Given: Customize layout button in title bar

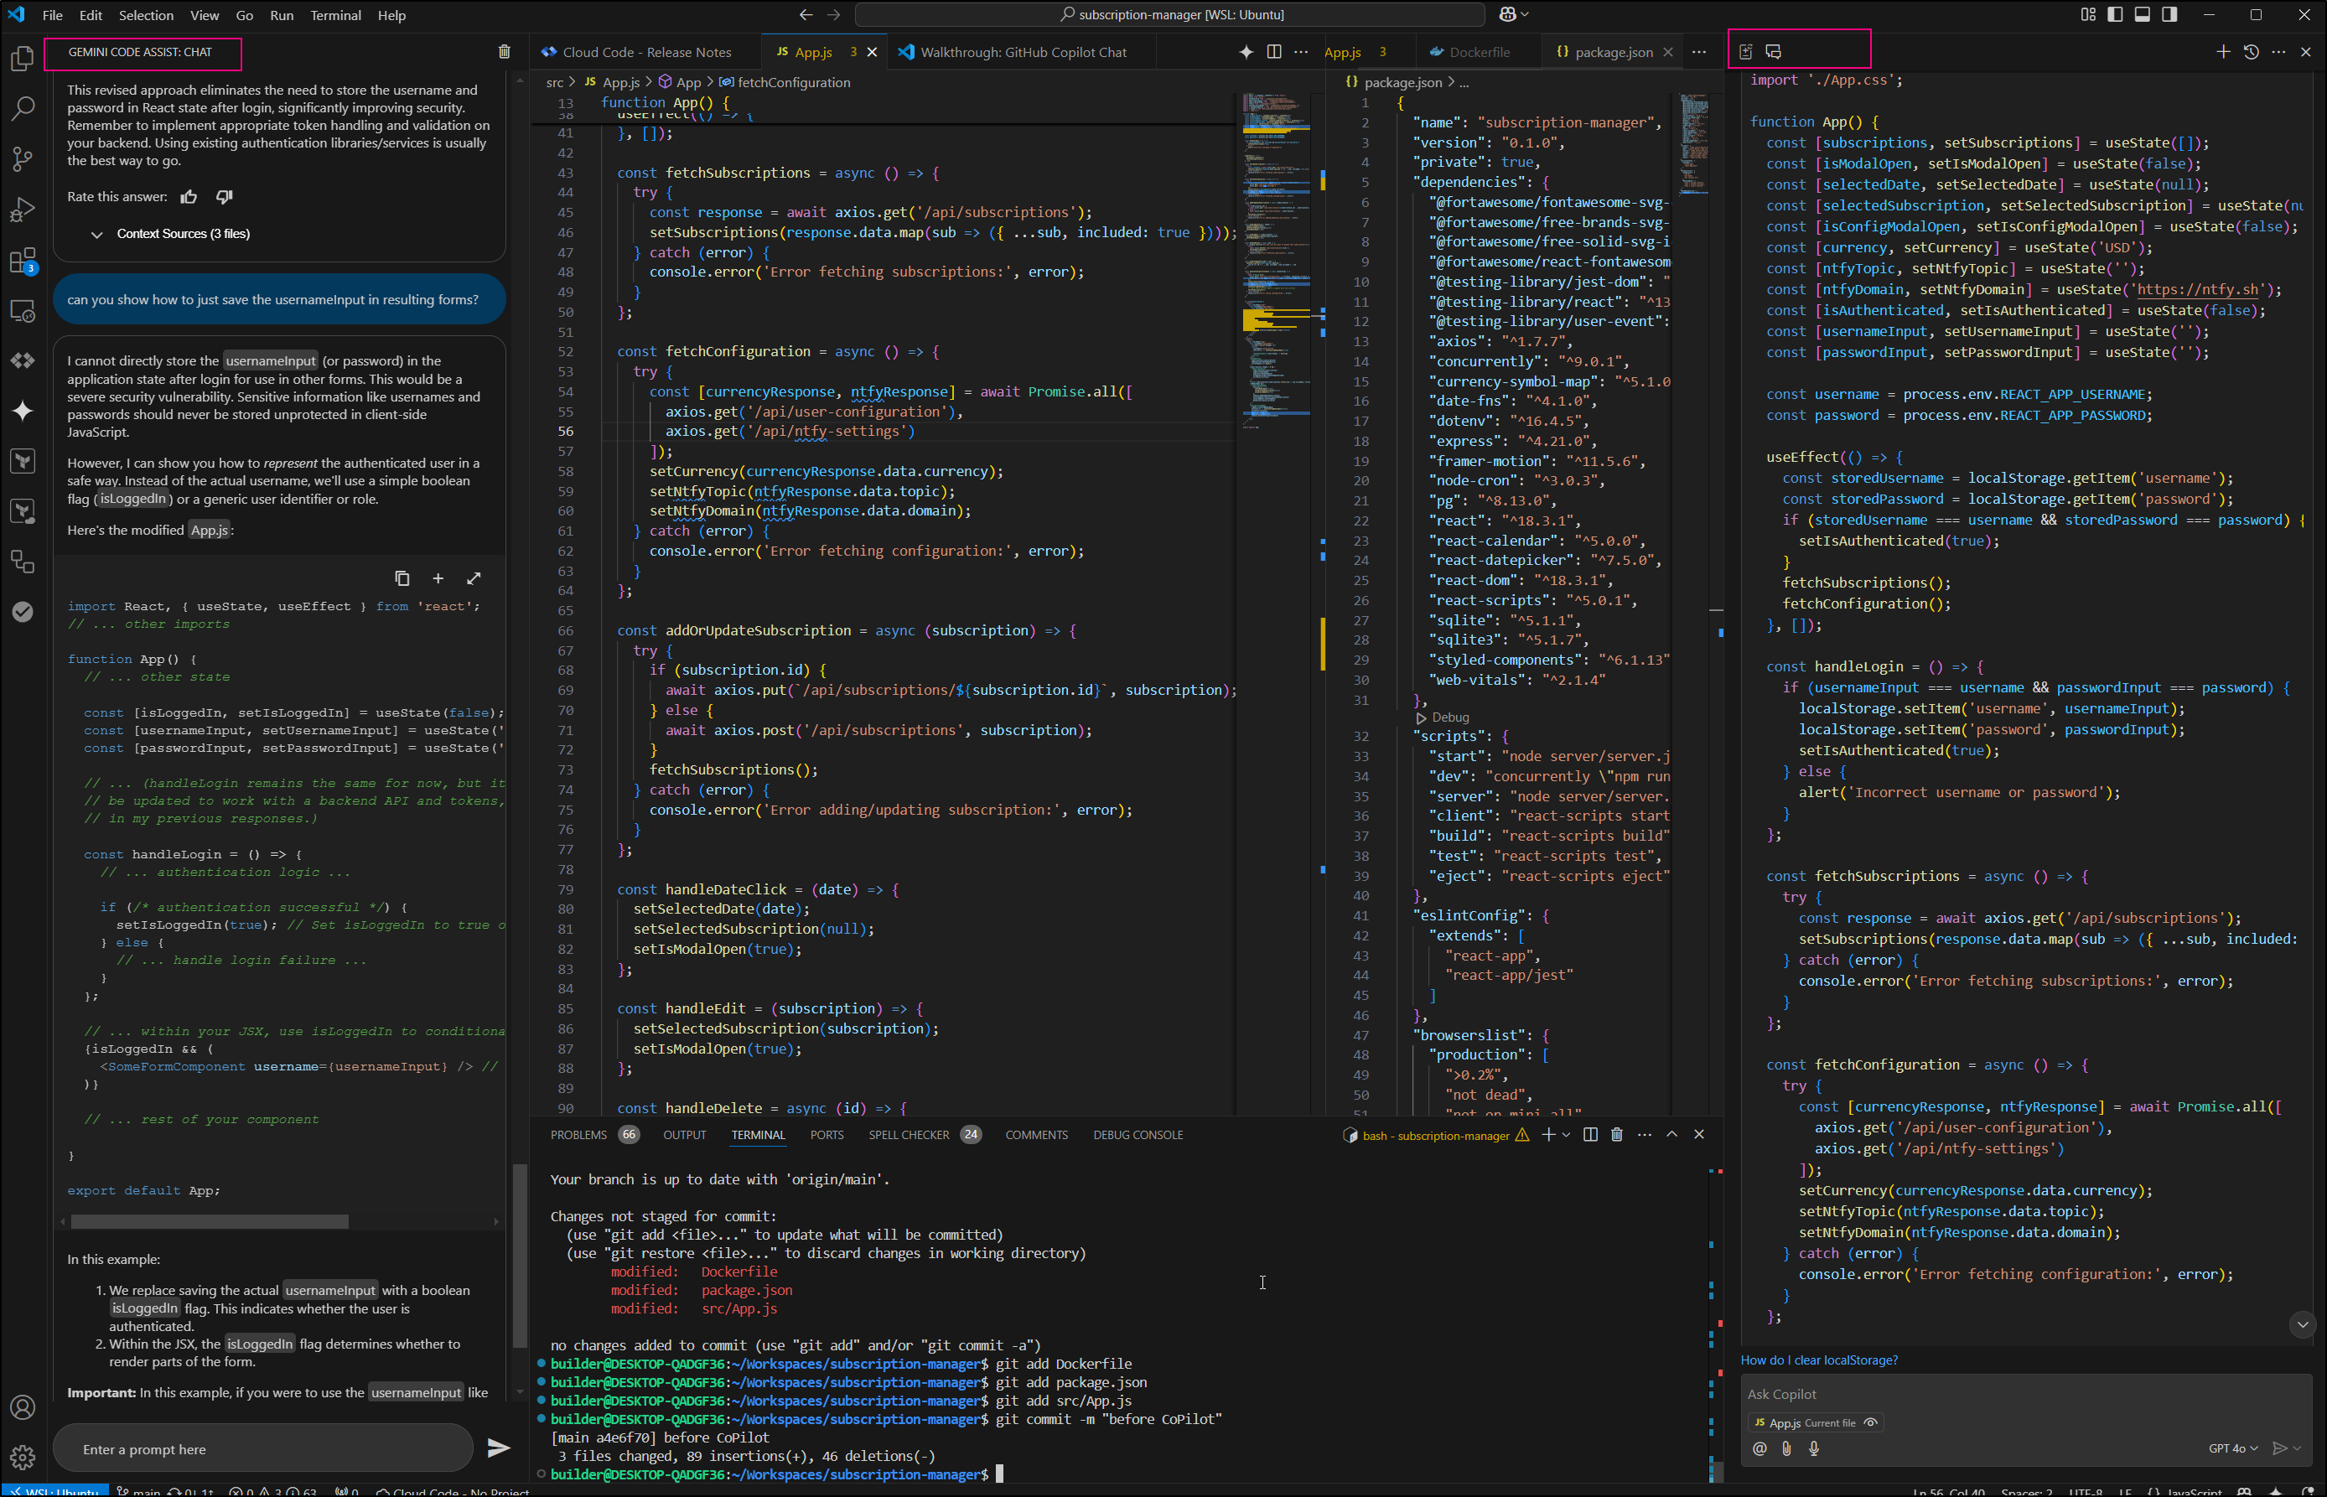Looking at the screenshot, I should pos(2088,14).
